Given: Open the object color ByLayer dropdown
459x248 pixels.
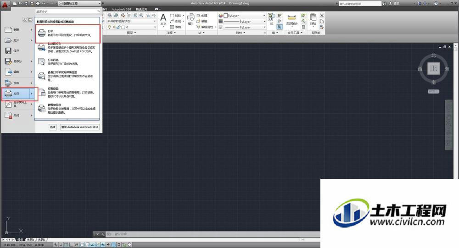Looking at the screenshot, I should coord(245,16).
